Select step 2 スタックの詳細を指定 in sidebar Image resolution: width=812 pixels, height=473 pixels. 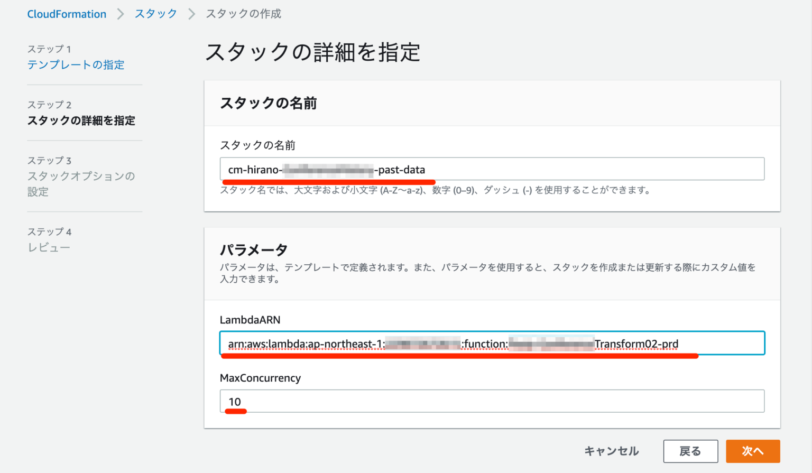point(81,120)
